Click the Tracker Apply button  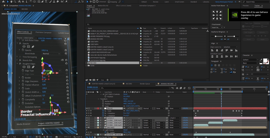(262, 40)
